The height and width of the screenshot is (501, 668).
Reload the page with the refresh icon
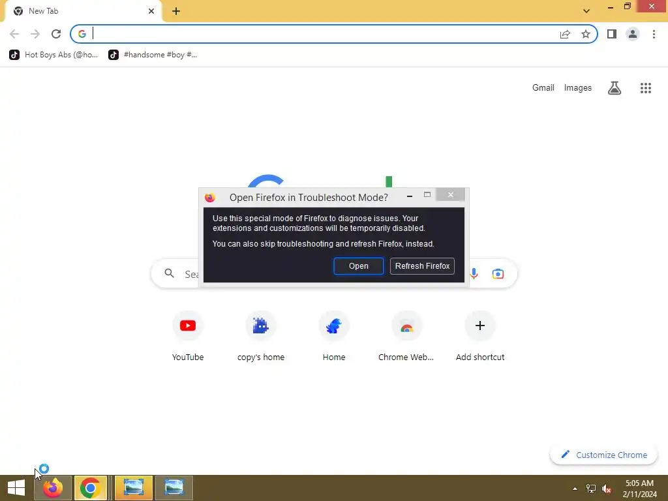pyautogui.click(x=56, y=34)
